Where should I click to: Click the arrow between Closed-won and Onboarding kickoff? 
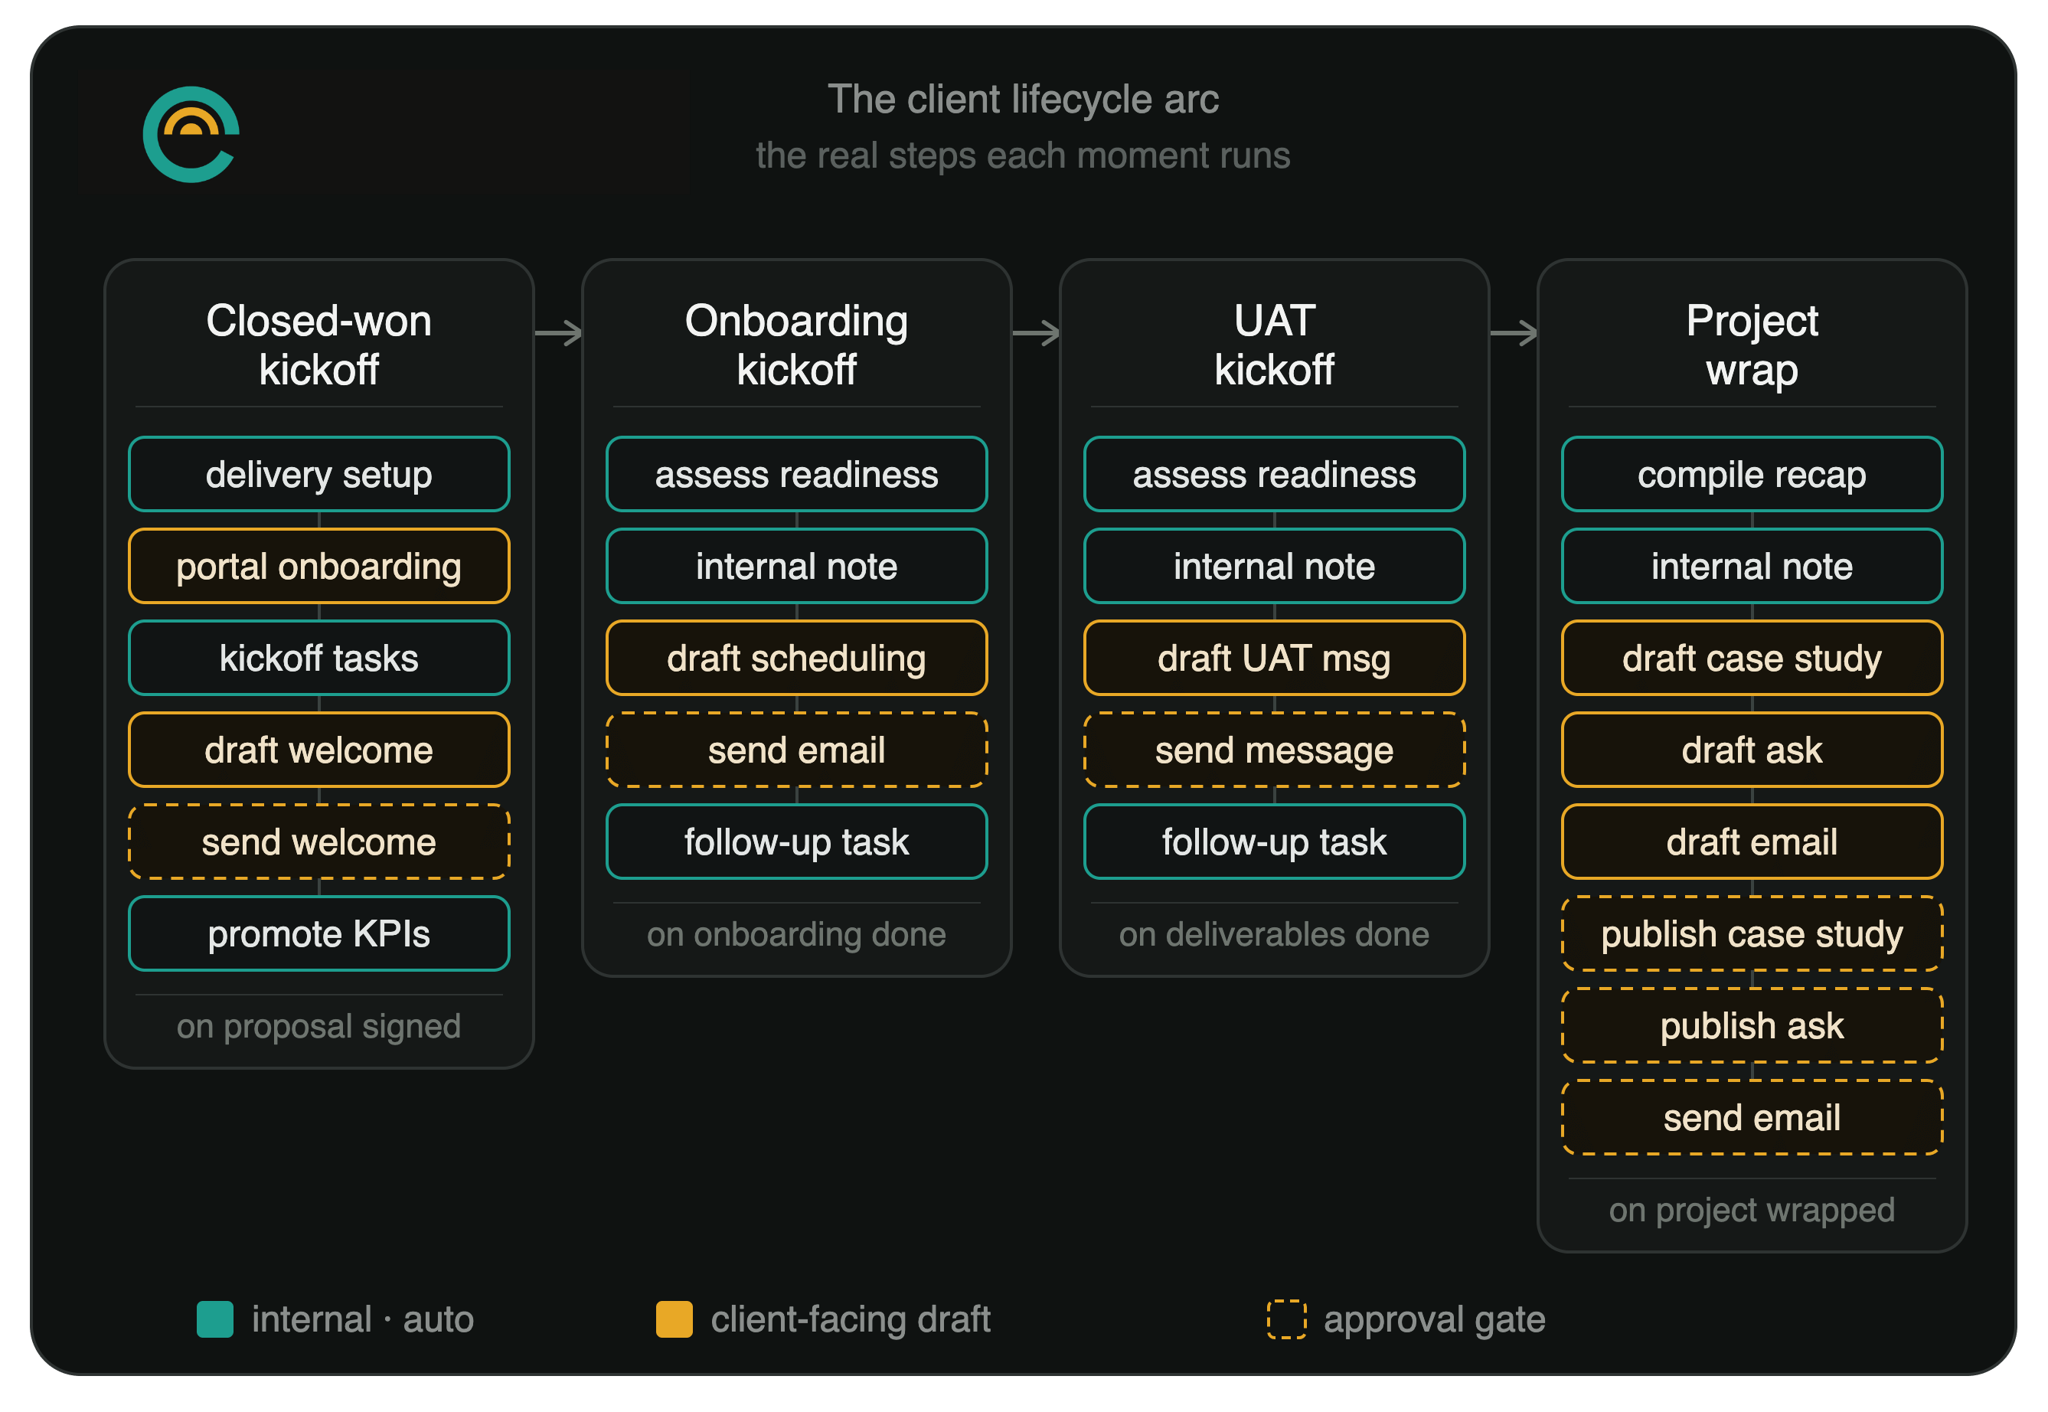pos(558,334)
